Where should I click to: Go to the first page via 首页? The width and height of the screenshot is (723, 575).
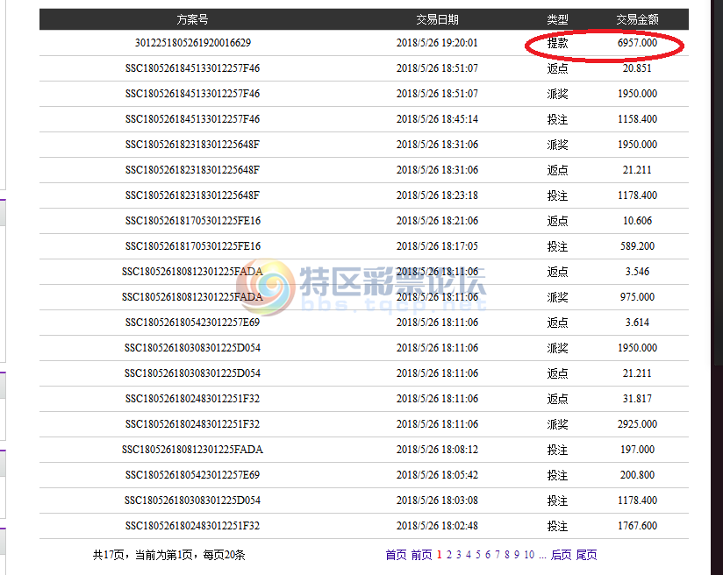click(396, 555)
